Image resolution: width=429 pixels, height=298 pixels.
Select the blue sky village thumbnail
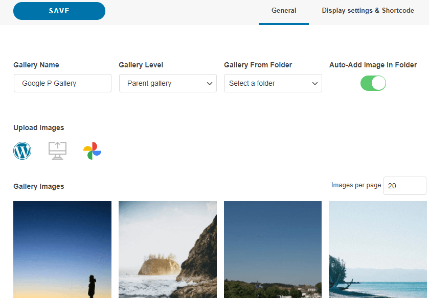[273, 249]
